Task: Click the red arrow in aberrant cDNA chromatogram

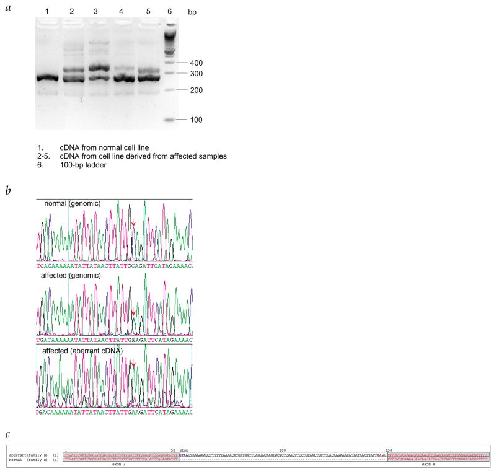Action: 133,366
